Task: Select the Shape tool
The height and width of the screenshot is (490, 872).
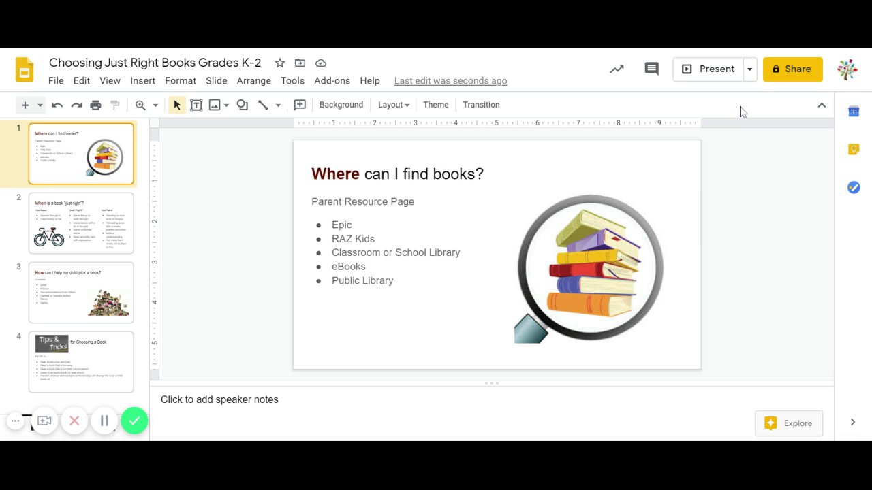Action: pyautogui.click(x=242, y=105)
